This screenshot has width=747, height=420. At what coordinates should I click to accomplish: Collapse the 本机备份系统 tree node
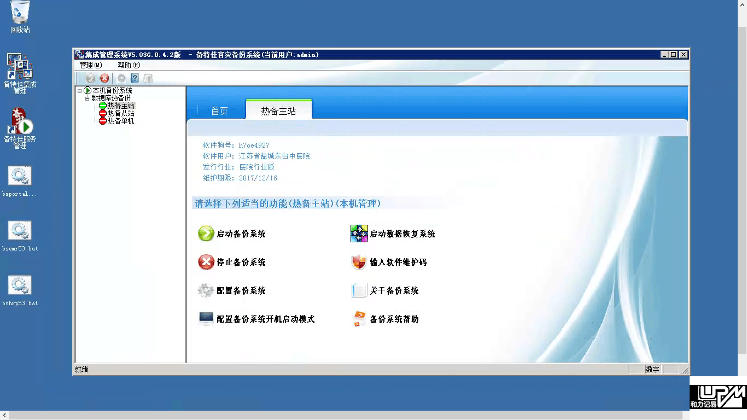point(79,91)
